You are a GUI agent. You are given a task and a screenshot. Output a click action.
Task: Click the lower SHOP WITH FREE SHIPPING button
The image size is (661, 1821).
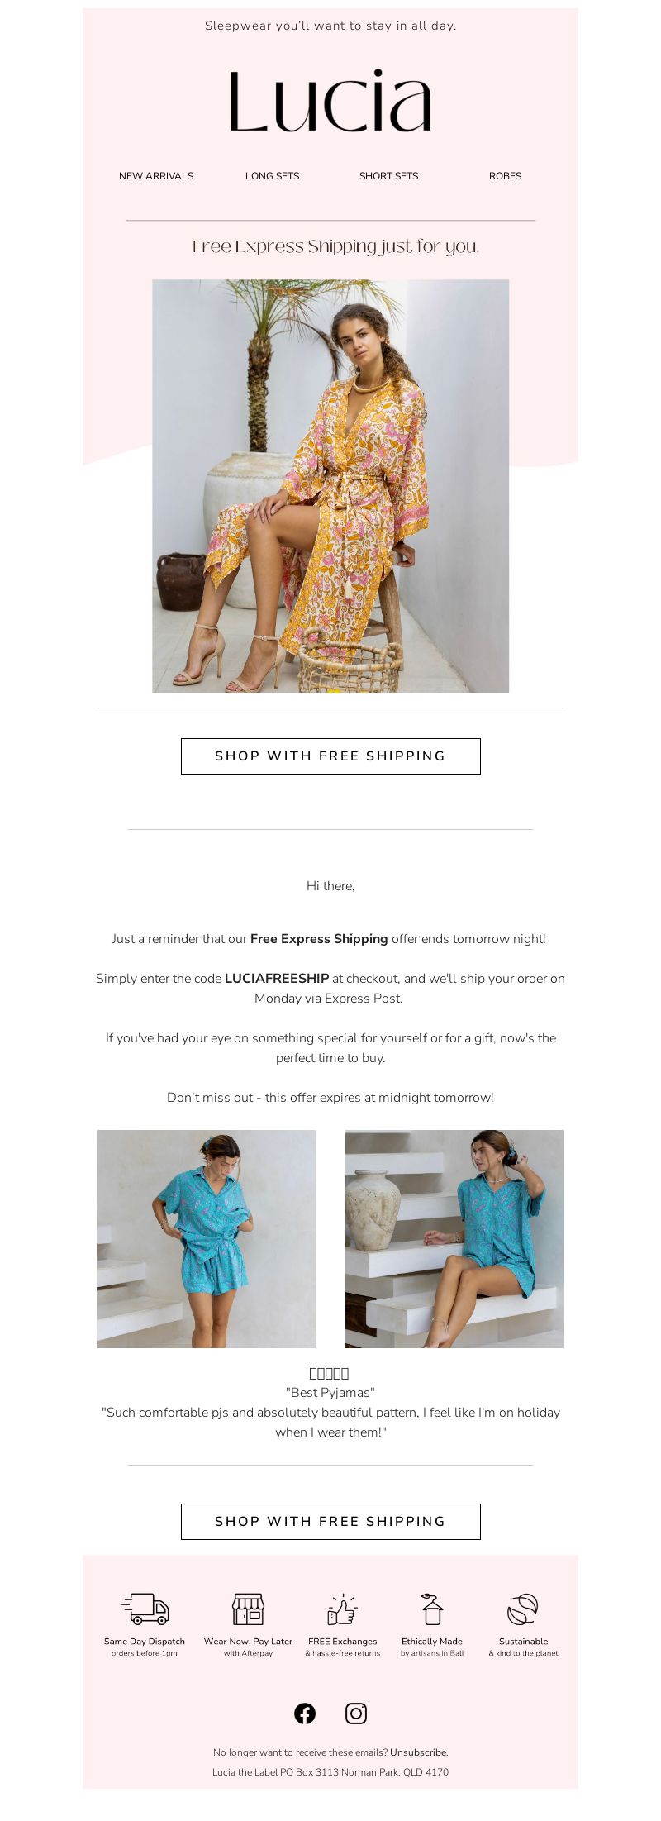(x=330, y=1522)
